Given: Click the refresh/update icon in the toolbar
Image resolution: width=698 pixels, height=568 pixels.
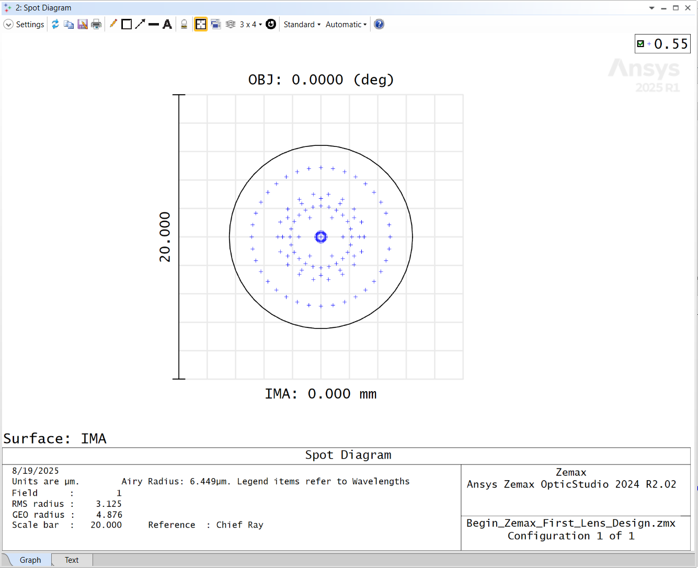Looking at the screenshot, I should pos(55,24).
